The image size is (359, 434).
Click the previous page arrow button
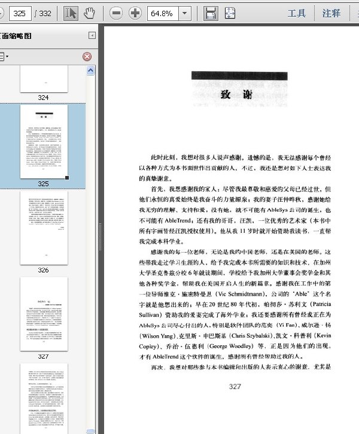pos(1,13)
